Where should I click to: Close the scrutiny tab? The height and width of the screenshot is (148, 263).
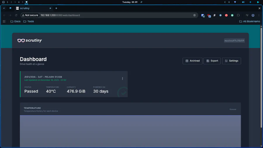coord(50,8)
